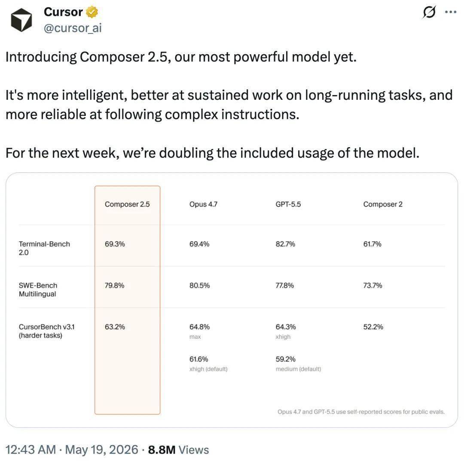Click the 63.2% Composer 2.5 CursorBench score
This screenshot has height=464, width=464.
tap(115, 327)
